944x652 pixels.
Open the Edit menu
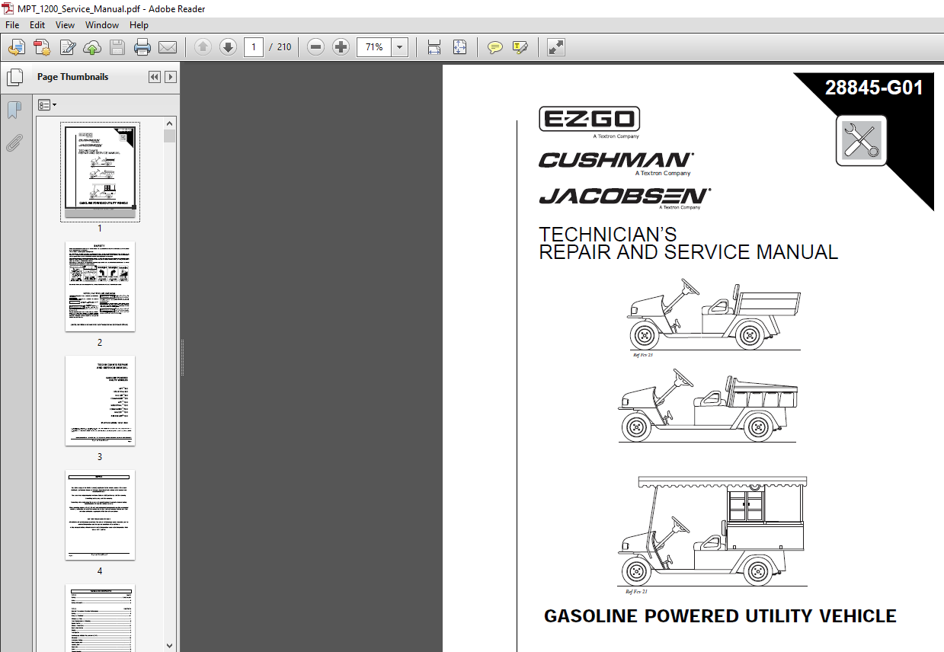pos(37,25)
